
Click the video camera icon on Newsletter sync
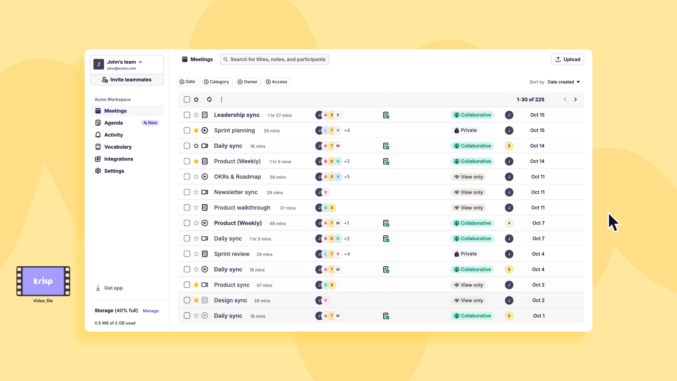pos(205,192)
